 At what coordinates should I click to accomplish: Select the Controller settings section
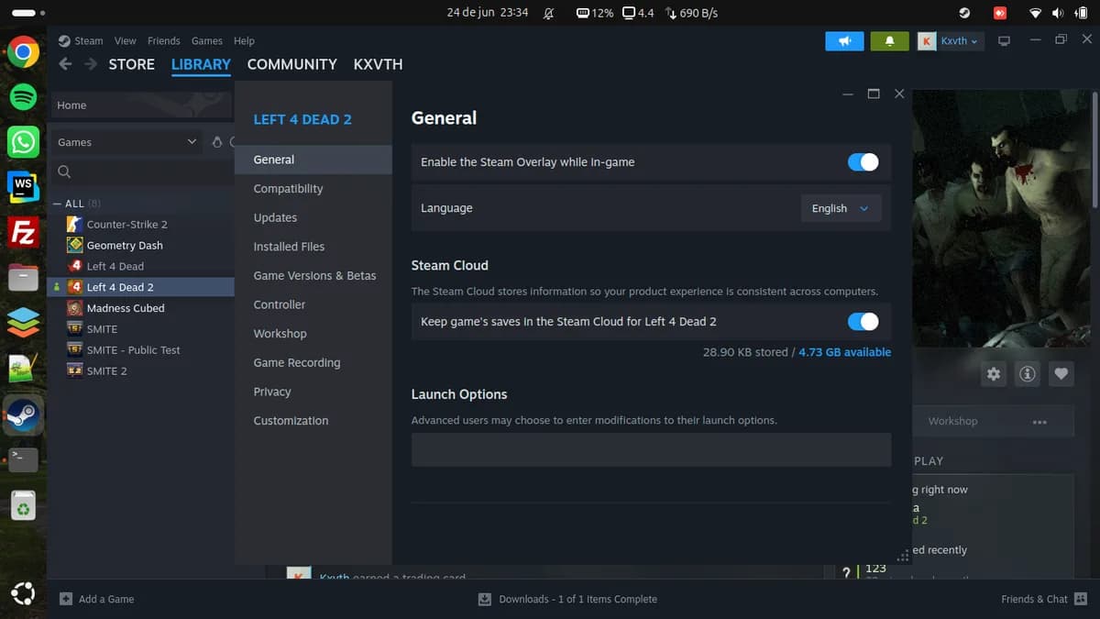tap(313, 304)
